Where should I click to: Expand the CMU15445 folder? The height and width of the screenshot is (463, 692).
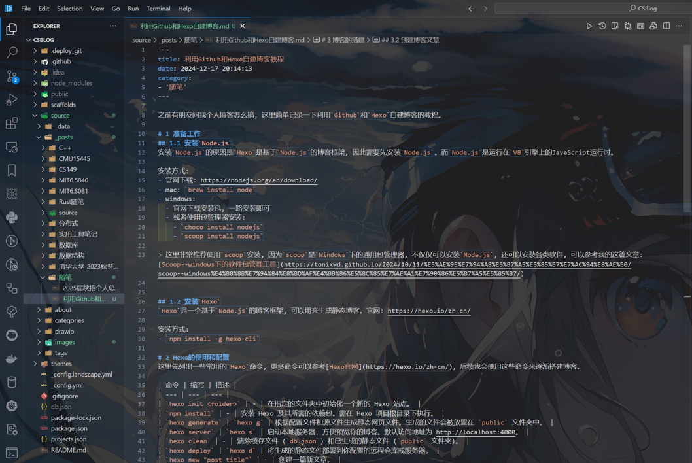tap(43, 158)
